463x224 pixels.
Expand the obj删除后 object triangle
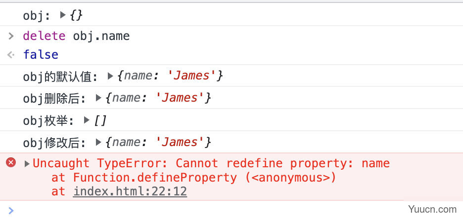point(98,98)
